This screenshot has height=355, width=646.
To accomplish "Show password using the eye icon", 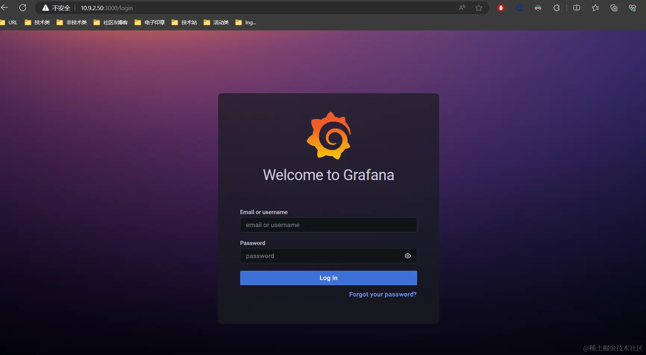I will click(x=408, y=256).
